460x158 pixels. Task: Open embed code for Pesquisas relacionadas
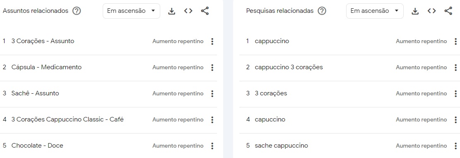coord(431,11)
